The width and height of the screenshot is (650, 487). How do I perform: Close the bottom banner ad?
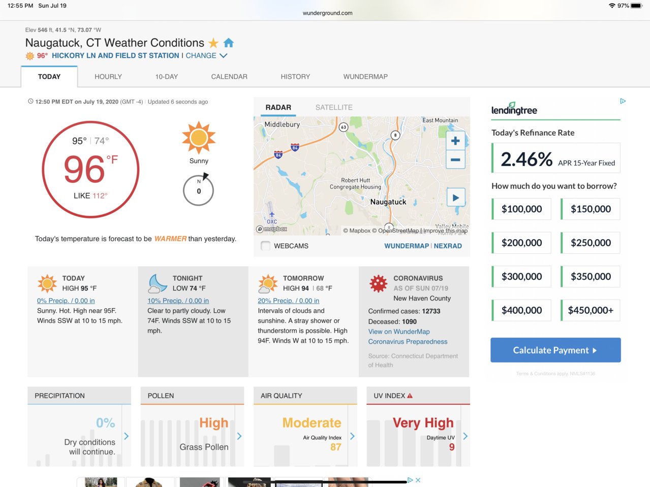418,480
